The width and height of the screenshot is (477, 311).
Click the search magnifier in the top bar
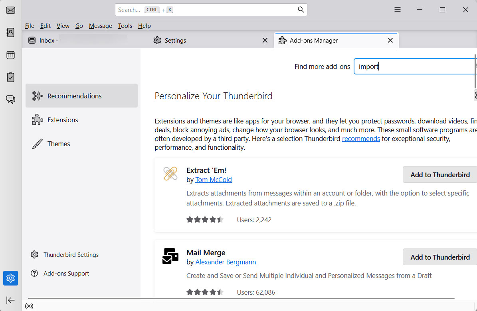click(301, 9)
